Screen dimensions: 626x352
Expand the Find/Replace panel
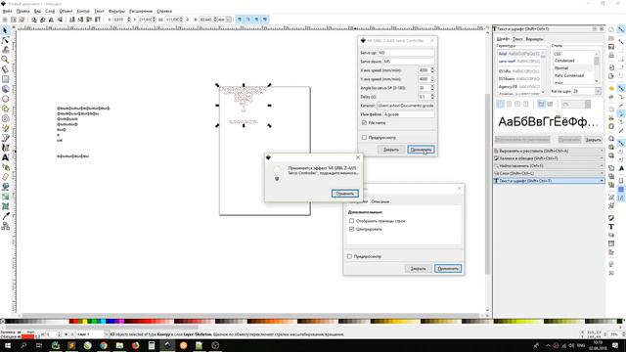[549, 165]
